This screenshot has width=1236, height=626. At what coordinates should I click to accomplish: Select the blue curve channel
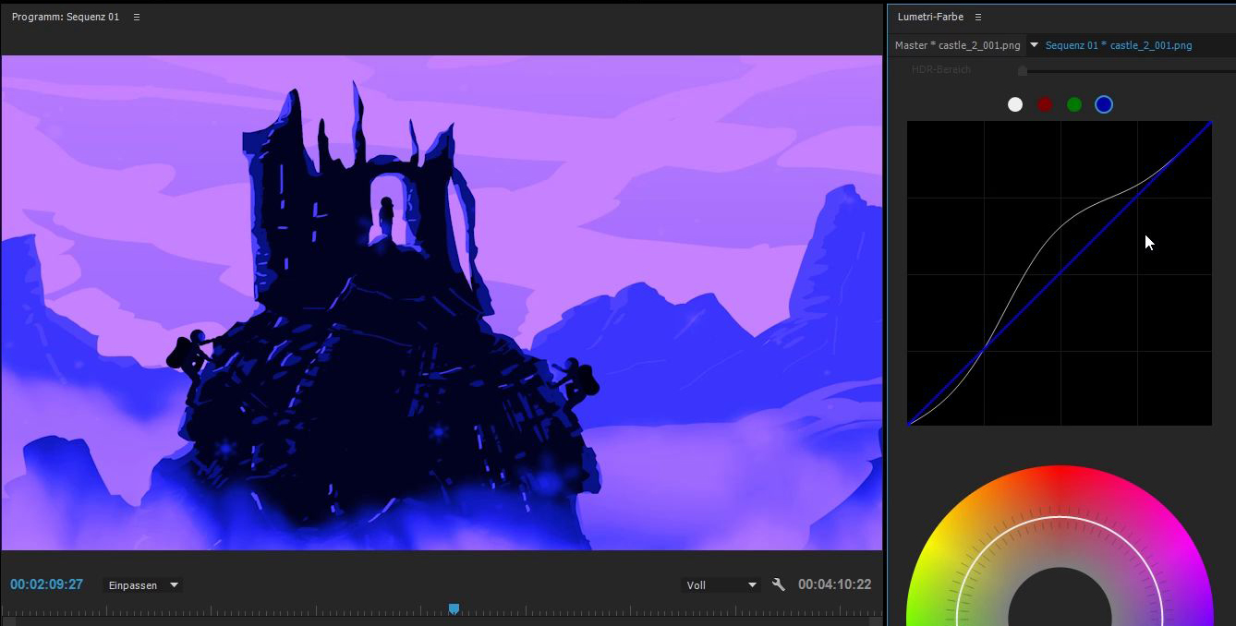(1104, 104)
